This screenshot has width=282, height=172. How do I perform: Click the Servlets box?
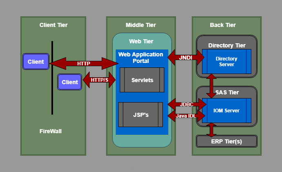coord(142,80)
